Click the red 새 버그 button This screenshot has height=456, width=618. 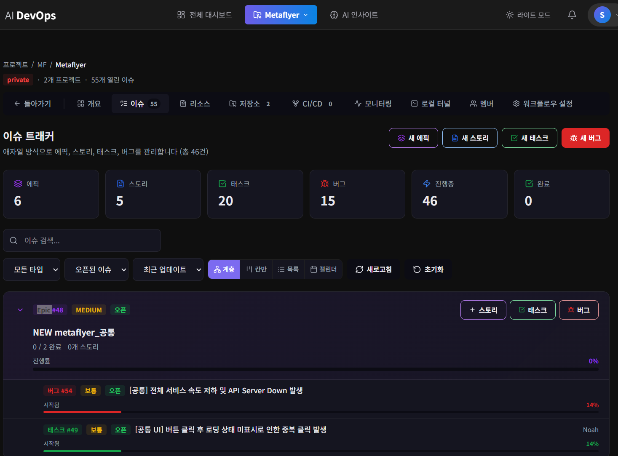coord(586,138)
